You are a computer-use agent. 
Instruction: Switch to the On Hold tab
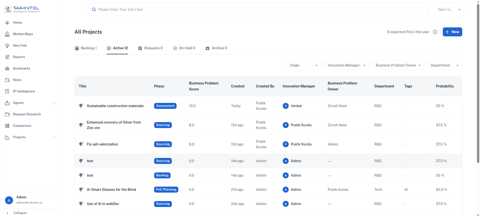point(184,48)
